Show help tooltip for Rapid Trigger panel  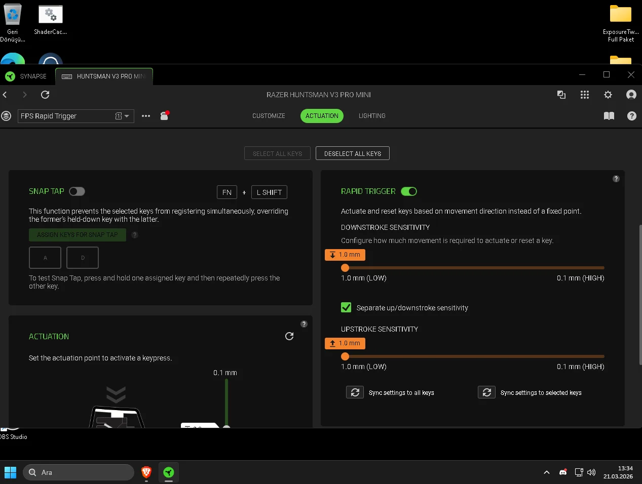[x=616, y=179]
